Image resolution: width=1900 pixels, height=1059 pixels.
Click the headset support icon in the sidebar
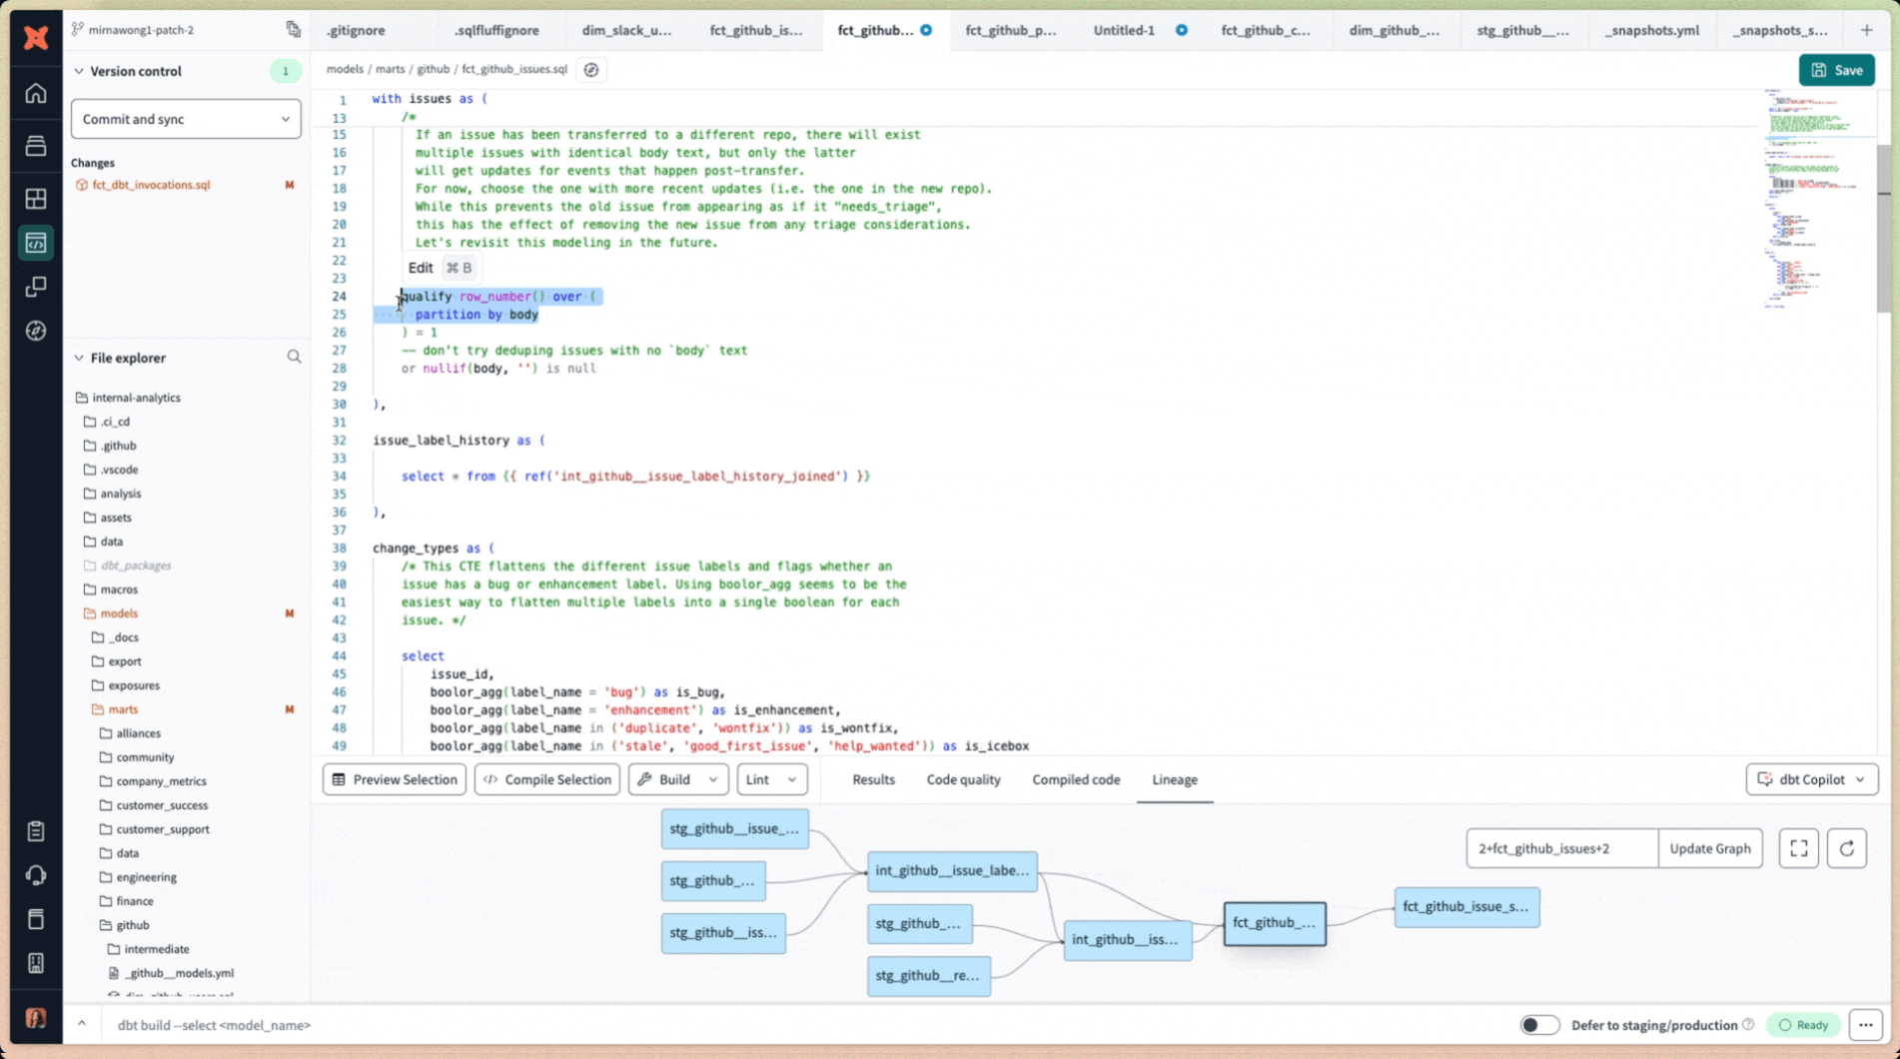point(36,875)
